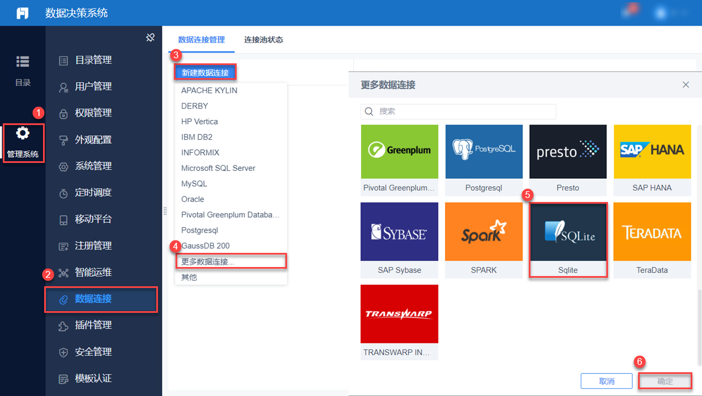The image size is (702, 396).
Task: Choose Pivotal Greenplum Database entry
Action: point(231,215)
